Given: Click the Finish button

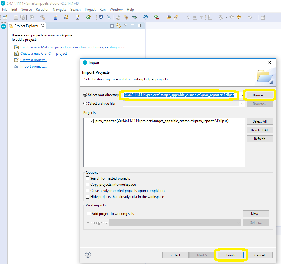Looking at the screenshot, I should pos(231,255).
